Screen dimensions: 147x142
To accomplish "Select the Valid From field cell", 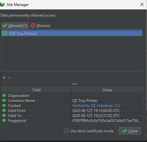I will click(x=36, y=111).
